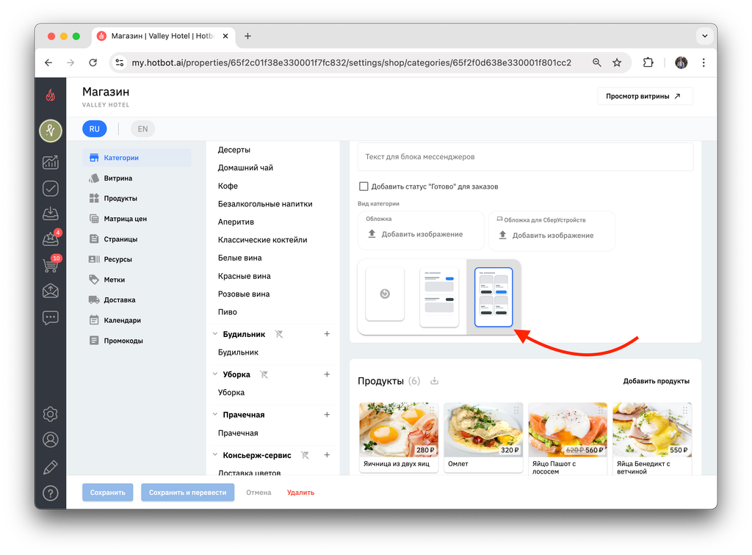Click the download icon next to Продукты
The width and height of the screenshot is (752, 555).
(434, 381)
